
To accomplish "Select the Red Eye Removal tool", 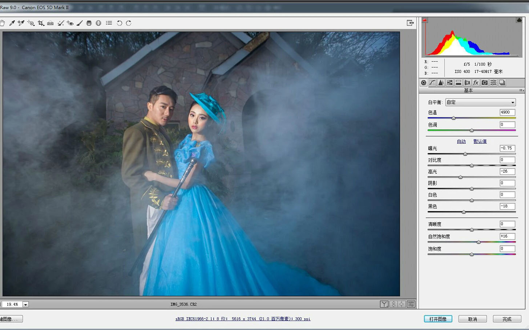I will (x=70, y=23).
